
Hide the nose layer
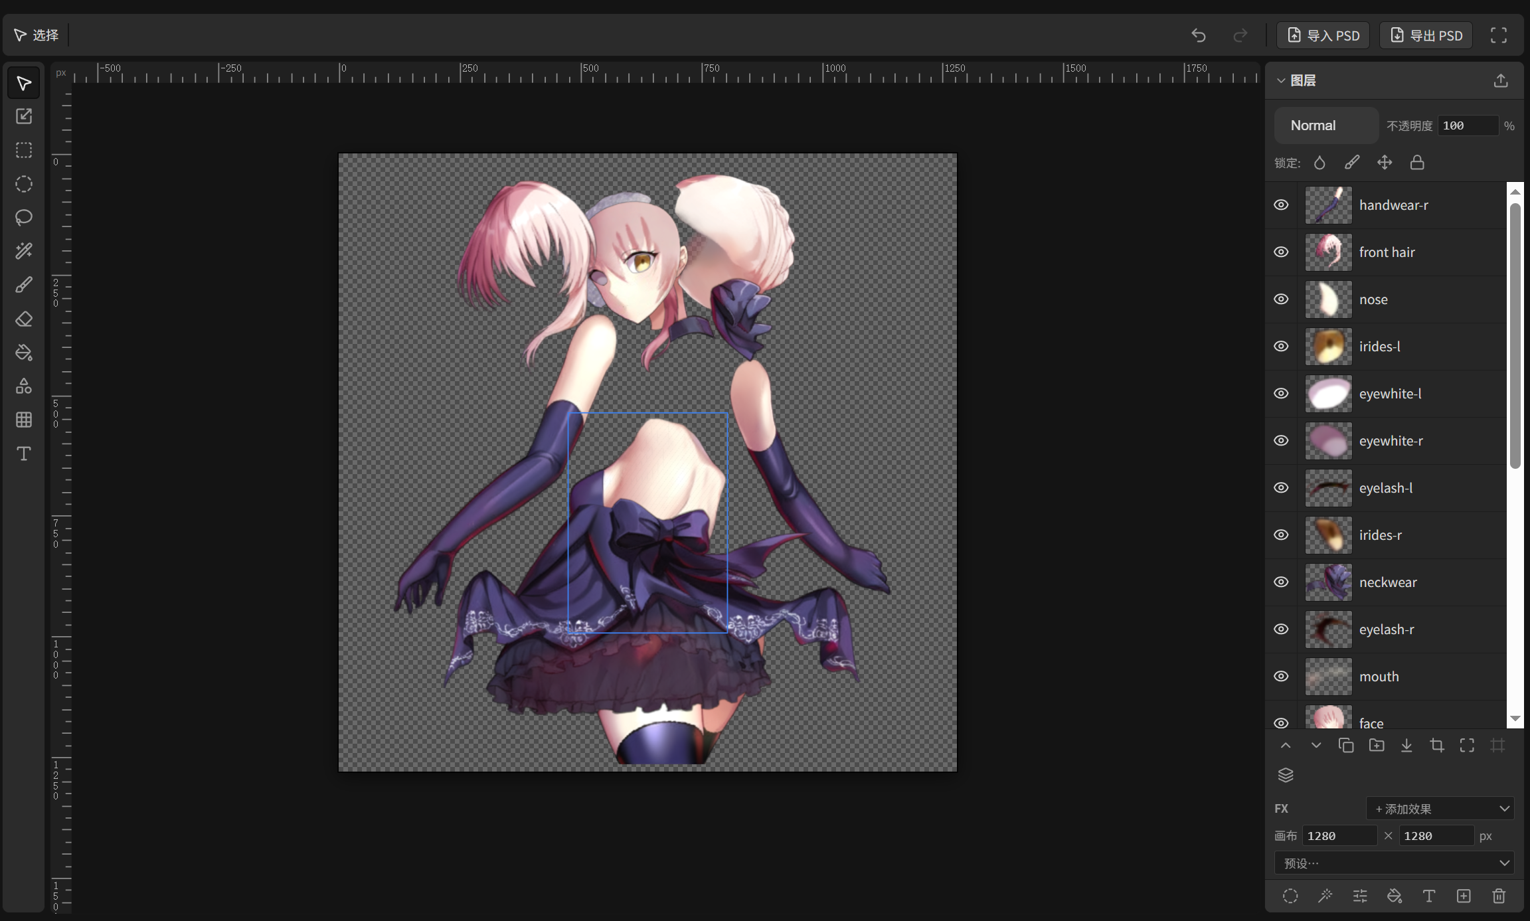[1281, 299]
